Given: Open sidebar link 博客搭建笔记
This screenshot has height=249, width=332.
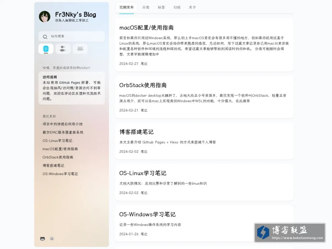Looking at the screenshot, I should (53, 165).
